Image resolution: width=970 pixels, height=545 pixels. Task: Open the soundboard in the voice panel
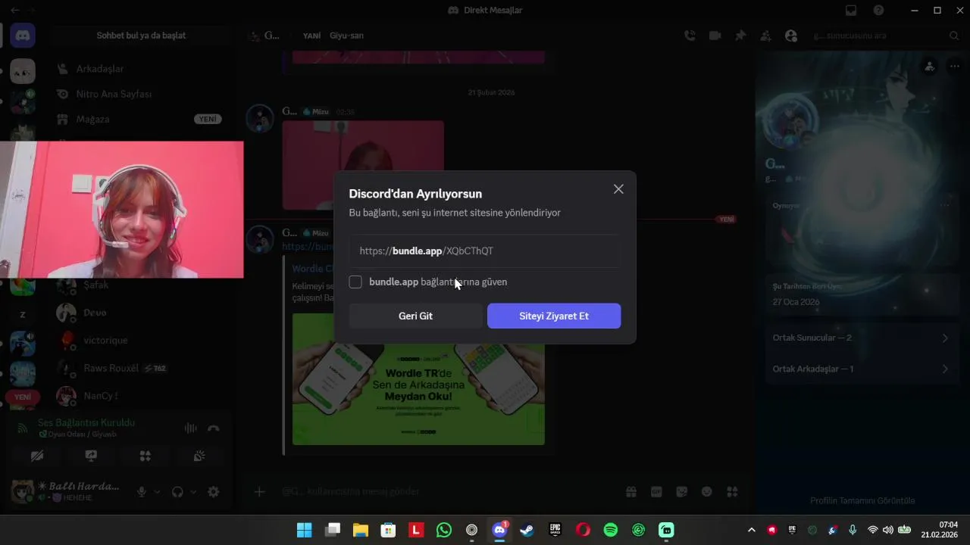[199, 456]
